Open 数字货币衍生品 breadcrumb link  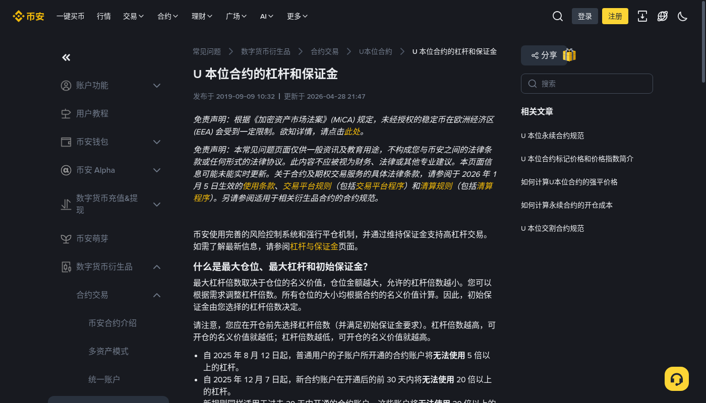[266, 51]
